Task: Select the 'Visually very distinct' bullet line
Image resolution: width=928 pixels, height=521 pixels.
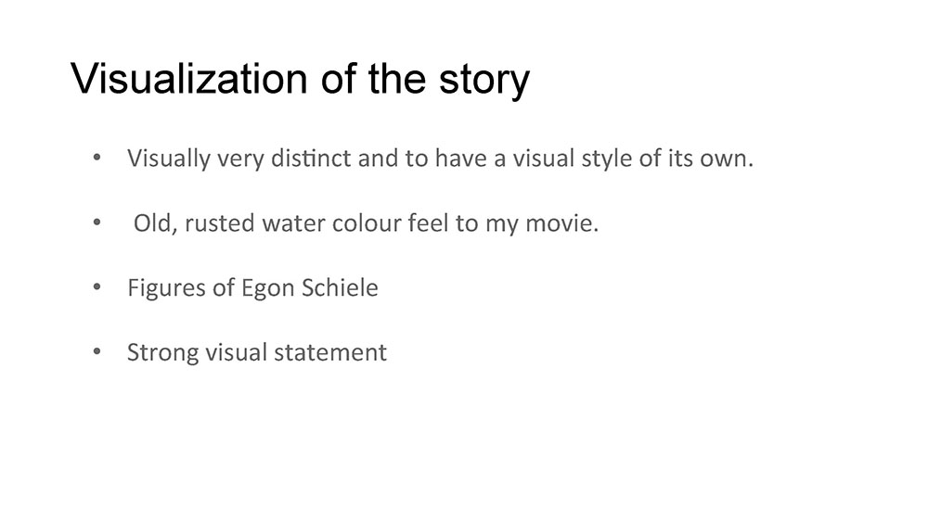Action: tap(440, 159)
